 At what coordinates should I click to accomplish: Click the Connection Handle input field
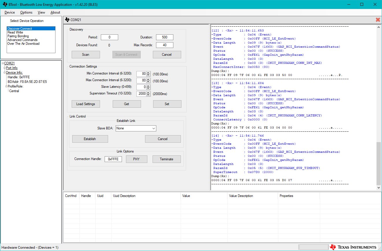coord(113,159)
